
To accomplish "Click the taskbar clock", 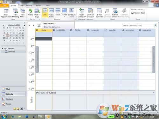I will click(152, 117).
